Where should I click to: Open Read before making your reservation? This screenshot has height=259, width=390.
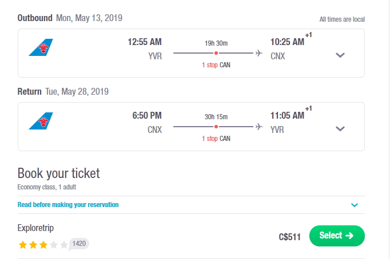pyautogui.click(x=68, y=205)
